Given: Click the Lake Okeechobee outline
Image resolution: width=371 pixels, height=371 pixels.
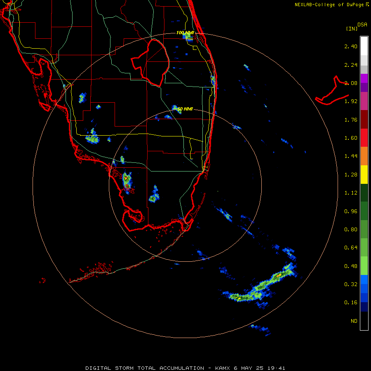Looking at the screenshot, I should click(x=150, y=63).
